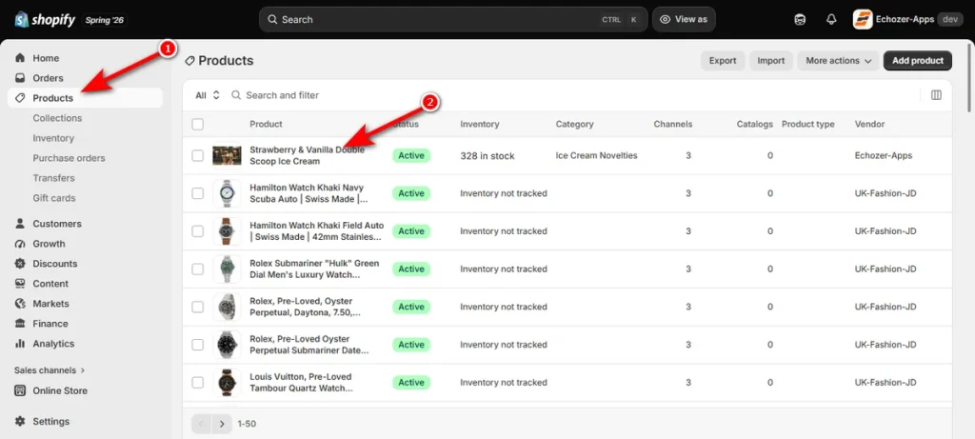Click the Channels column header
The height and width of the screenshot is (439, 975).
coord(673,125)
